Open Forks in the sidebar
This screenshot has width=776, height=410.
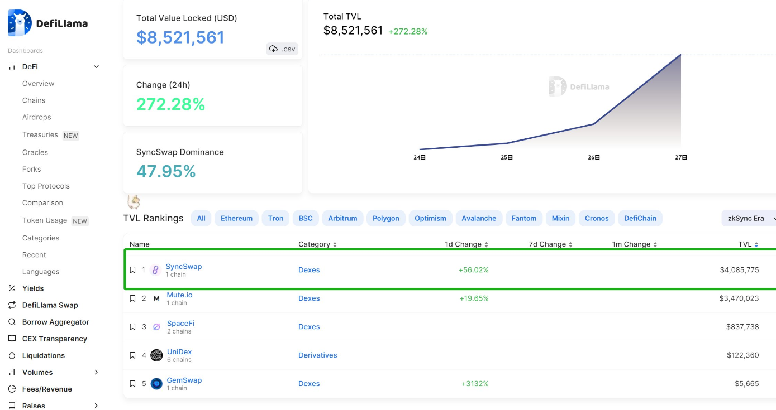pyautogui.click(x=31, y=169)
